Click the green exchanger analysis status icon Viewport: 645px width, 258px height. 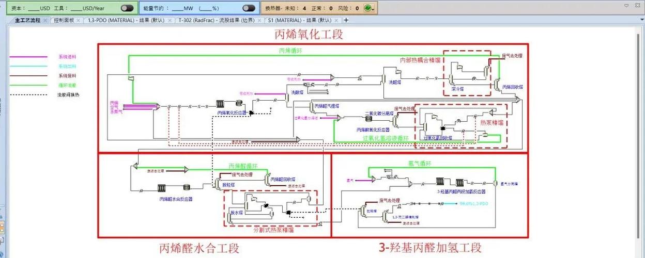367,8
